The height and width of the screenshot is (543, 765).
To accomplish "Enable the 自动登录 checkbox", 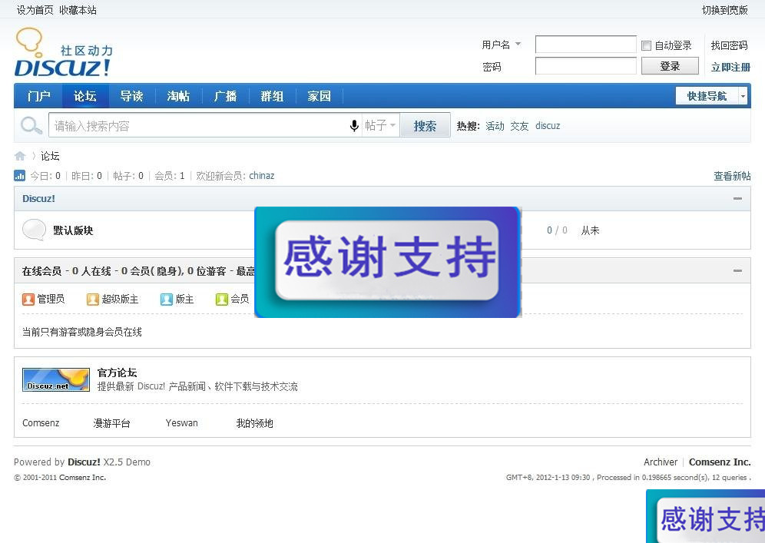I will point(647,45).
